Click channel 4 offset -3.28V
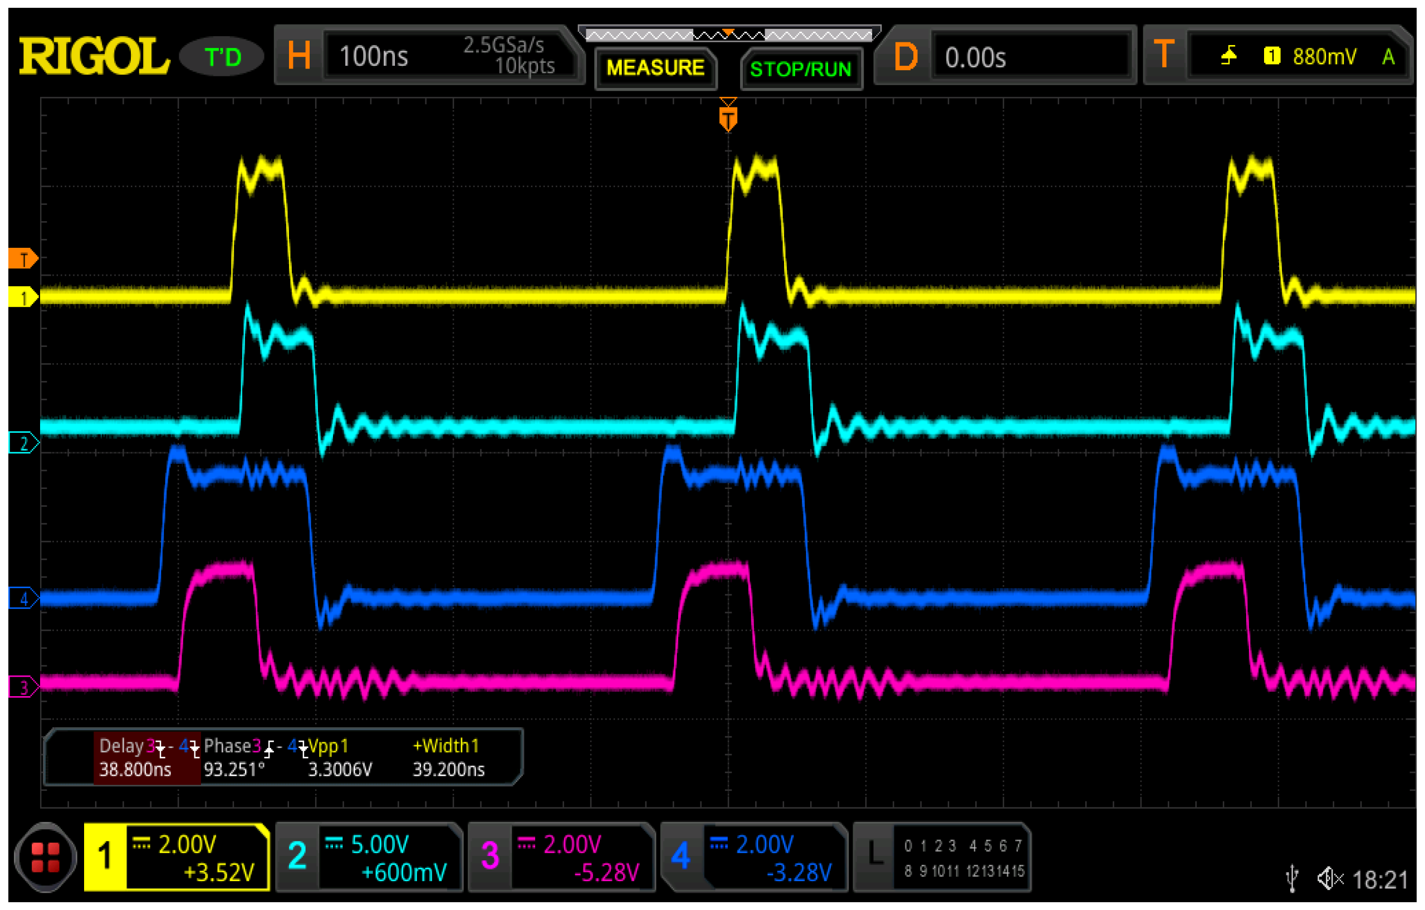This screenshot has width=1425, height=910. click(799, 872)
